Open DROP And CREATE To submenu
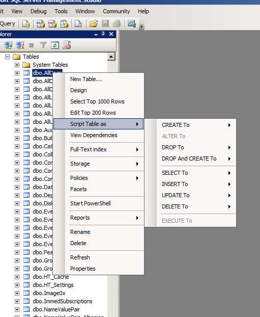 click(x=190, y=158)
